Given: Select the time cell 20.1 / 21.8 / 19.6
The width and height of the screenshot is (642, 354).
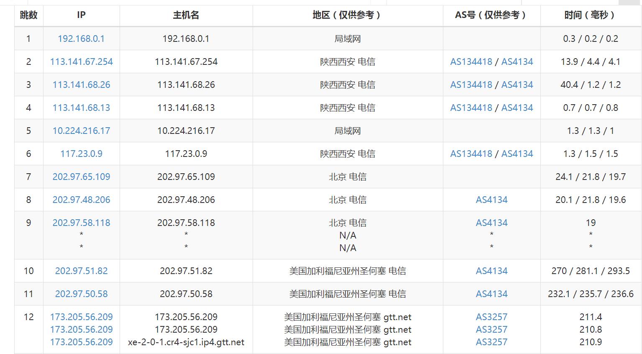Looking at the screenshot, I should [591, 200].
